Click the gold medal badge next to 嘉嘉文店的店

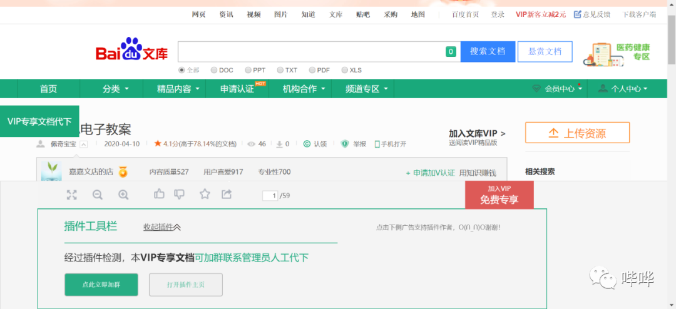pyautogui.click(x=123, y=172)
